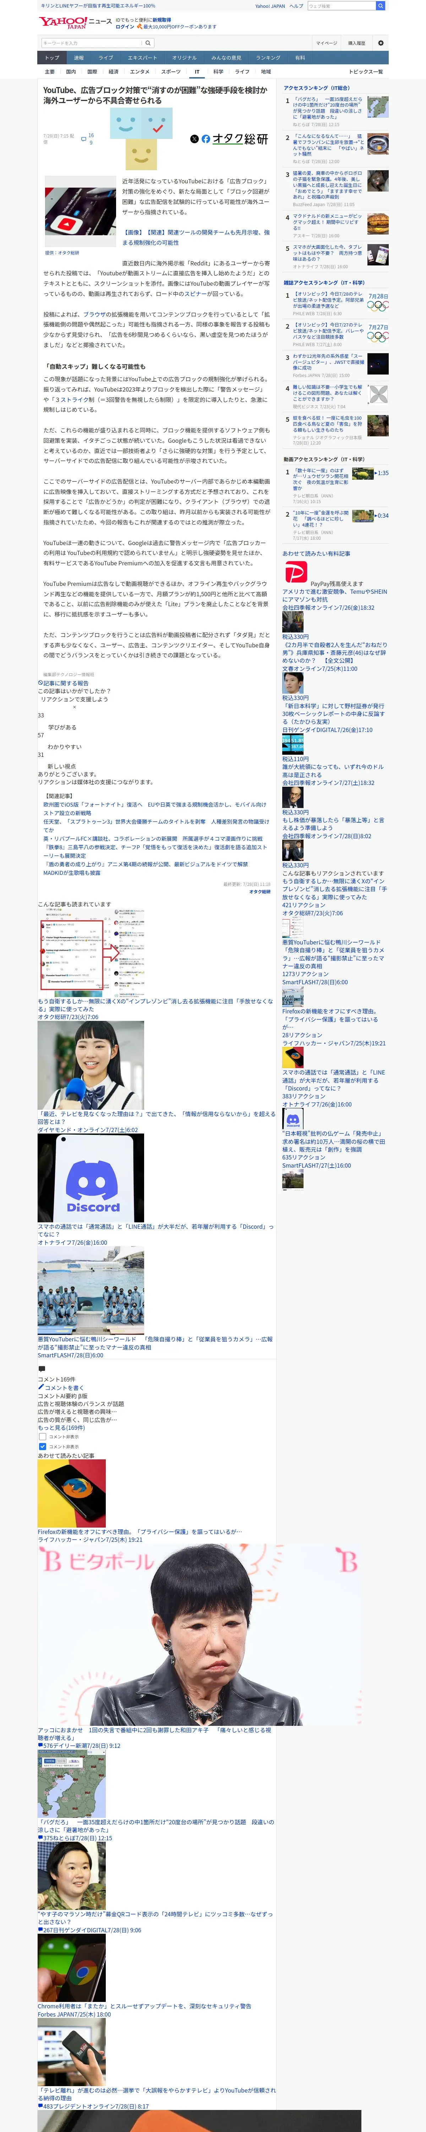
Task: Check the unchecked コメント非表示 checkbox
Action: [x=42, y=1436]
